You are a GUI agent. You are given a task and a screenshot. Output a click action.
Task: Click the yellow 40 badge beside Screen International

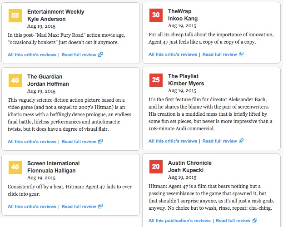pyautogui.click(x=15, y=167)
